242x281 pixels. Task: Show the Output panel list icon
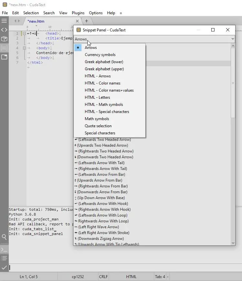(4, 258)
